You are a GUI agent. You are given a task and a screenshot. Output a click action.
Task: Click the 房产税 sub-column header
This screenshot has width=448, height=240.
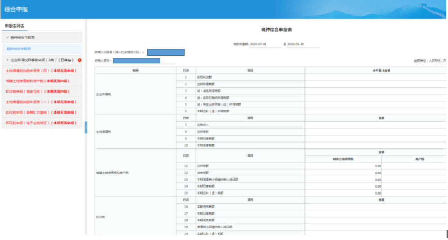point(420,159)
